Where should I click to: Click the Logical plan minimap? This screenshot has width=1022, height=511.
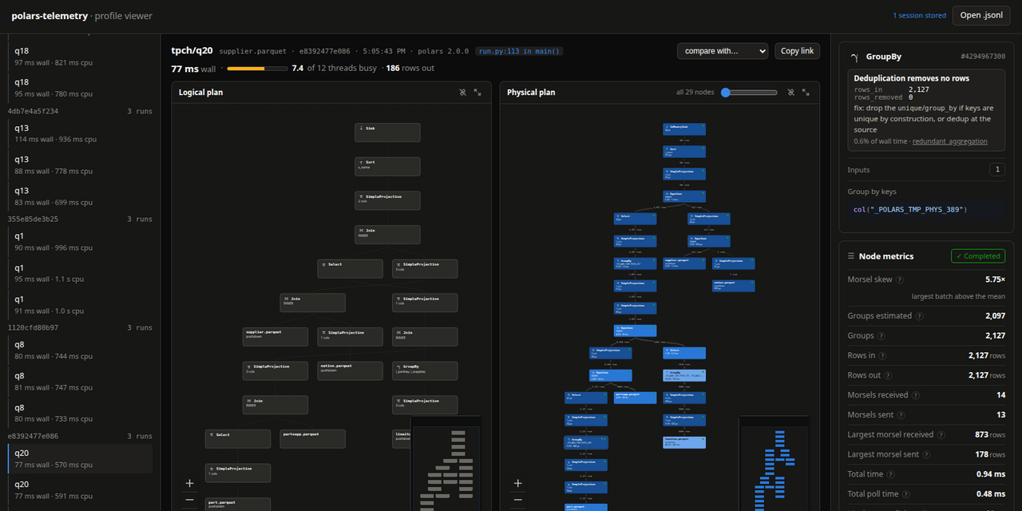446,463
